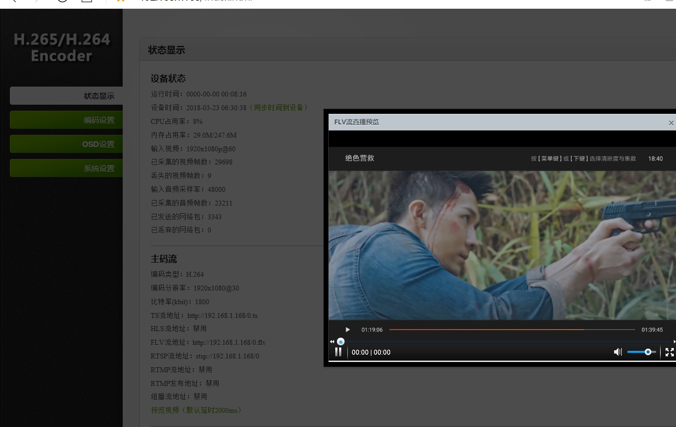Open the 状态显示 sidebar tab
676x427 pixels.
(66, 96)
